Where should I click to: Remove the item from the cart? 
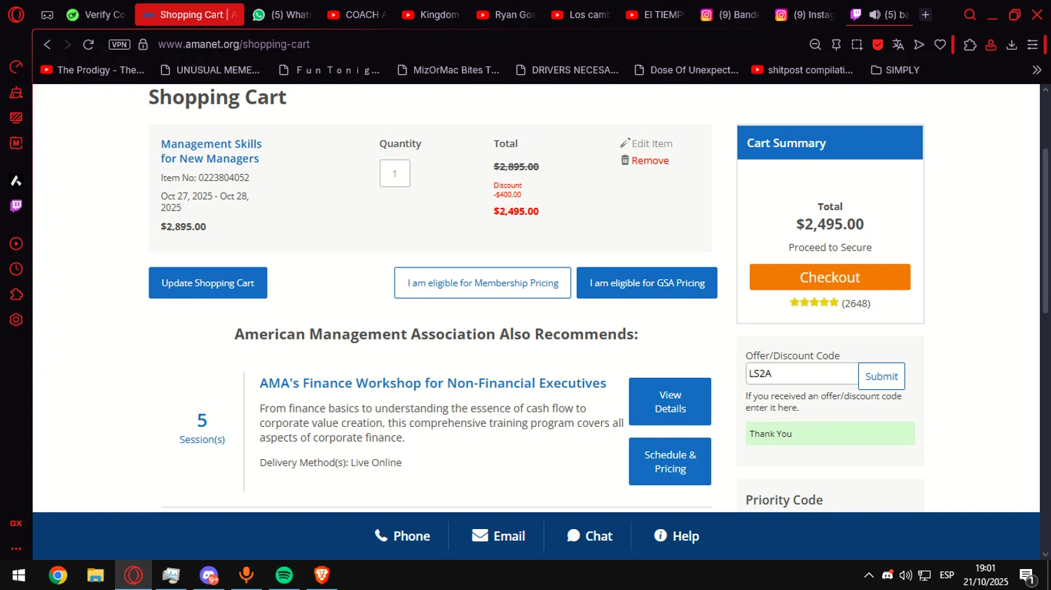point(645,160)
